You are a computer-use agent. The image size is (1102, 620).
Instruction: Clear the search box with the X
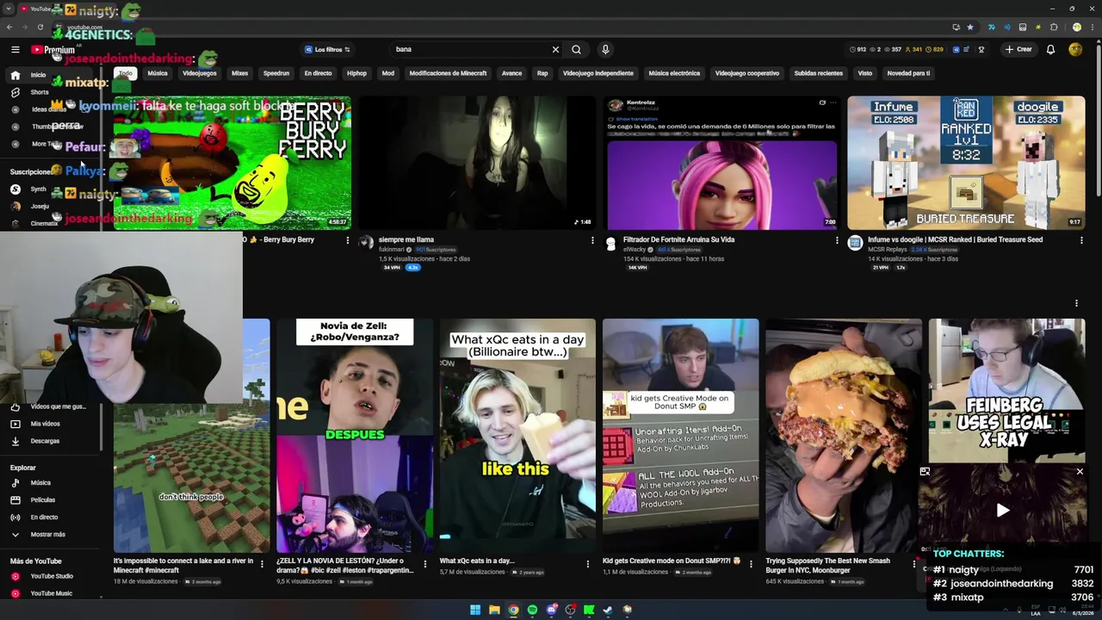555,49
